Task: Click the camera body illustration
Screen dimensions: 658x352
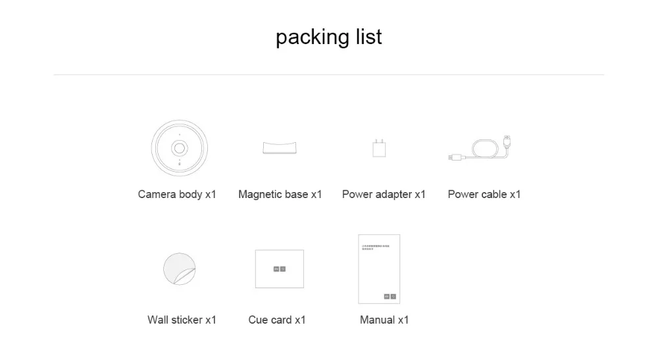Action: [180, 148]
